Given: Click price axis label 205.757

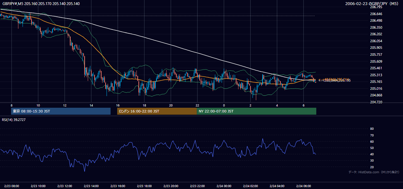Looking at the screenshot, I should (376, 54).
